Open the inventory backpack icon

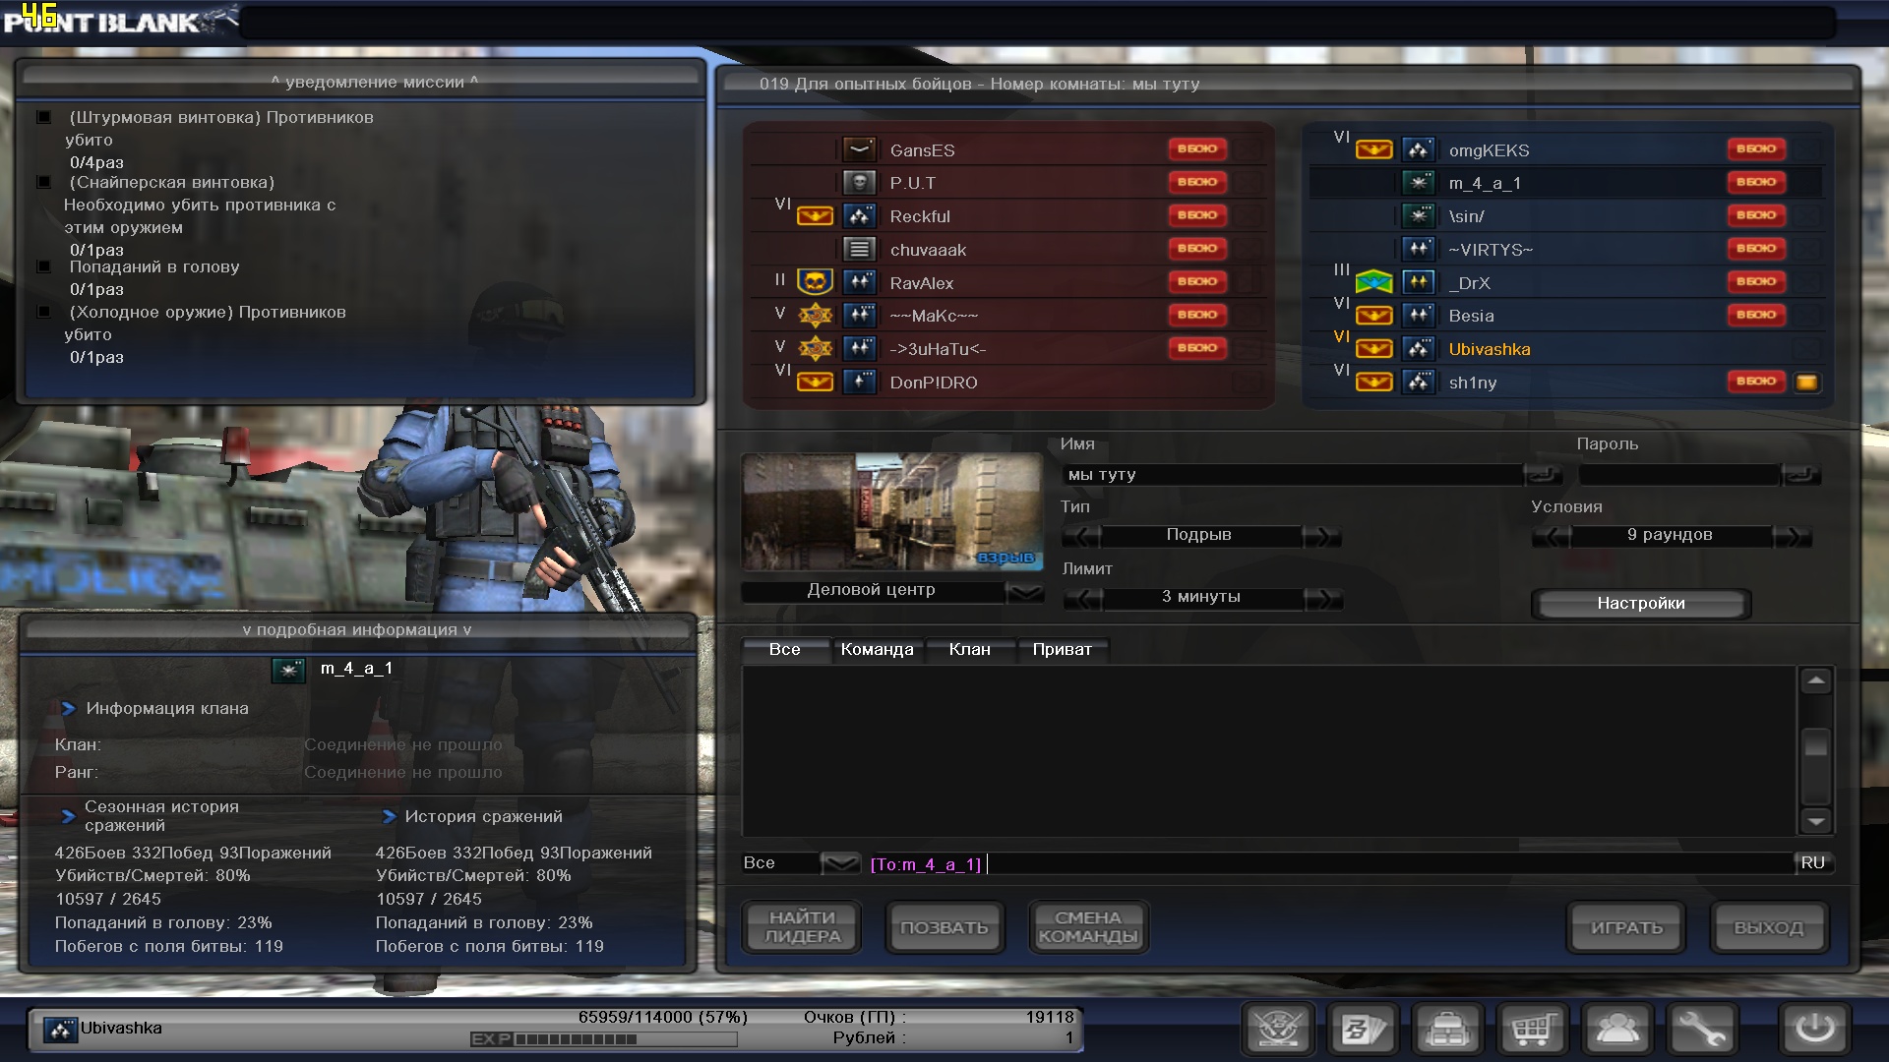click(1447, 1030)
